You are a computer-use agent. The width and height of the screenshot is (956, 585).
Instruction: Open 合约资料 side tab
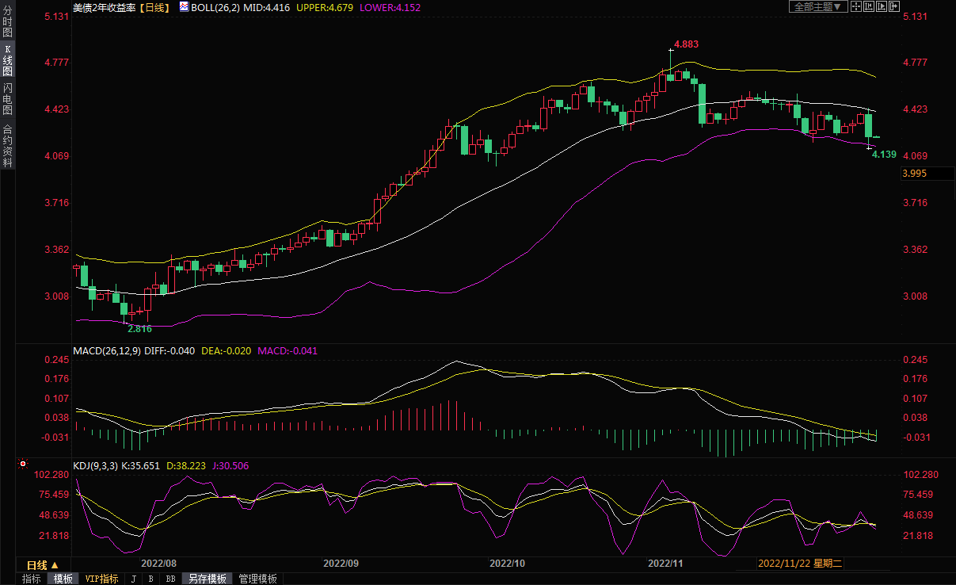pyautogui.click(x=7, y=146)
